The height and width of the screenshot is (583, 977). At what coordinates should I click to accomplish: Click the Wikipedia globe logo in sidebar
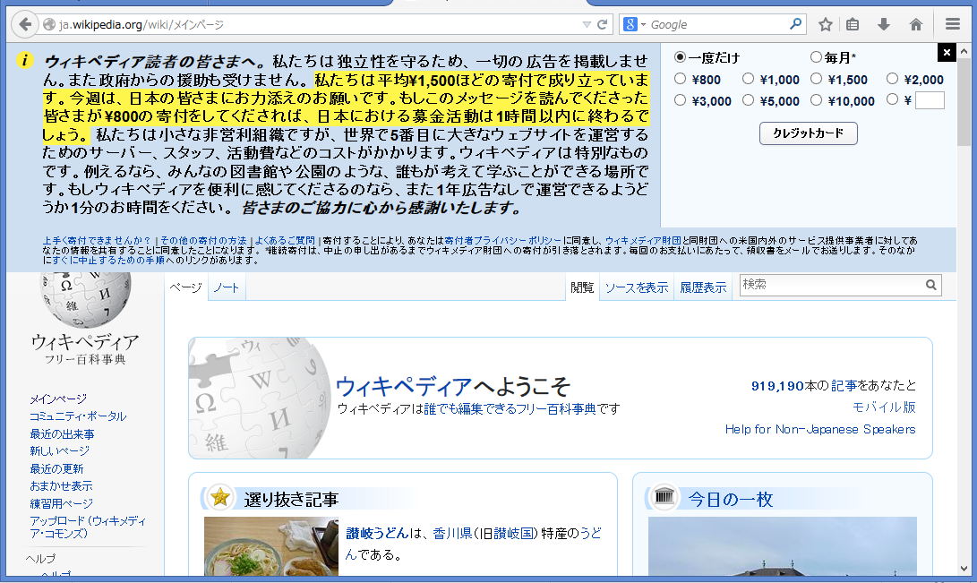coord(85,300)
